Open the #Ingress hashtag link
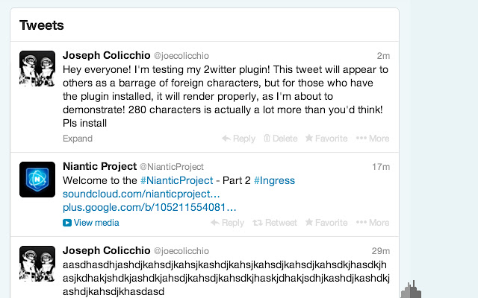Viewport: 478px width, 298px height. pyautogui.click(x=274, y=180)
